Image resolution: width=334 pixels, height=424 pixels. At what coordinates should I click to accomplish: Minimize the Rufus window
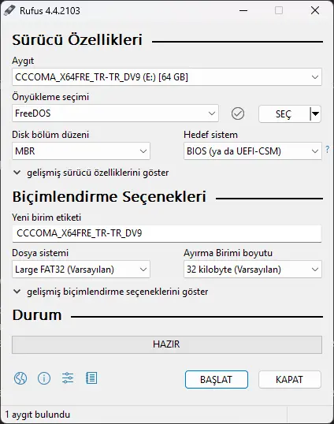[243, 11]
